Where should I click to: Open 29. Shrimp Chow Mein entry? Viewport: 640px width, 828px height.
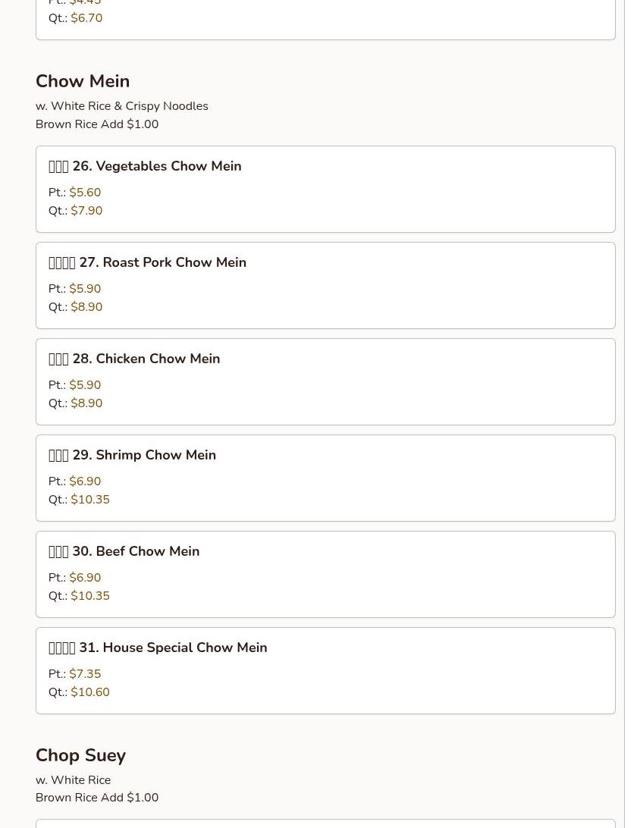(325, 478)
